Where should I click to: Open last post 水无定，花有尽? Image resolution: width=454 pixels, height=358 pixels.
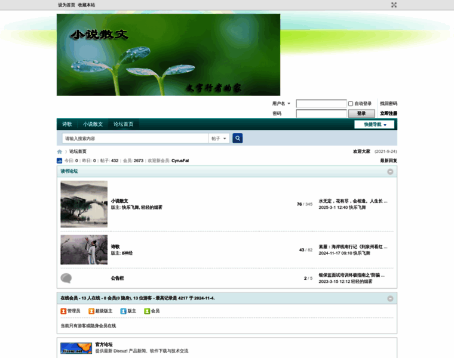click(353, 201)
